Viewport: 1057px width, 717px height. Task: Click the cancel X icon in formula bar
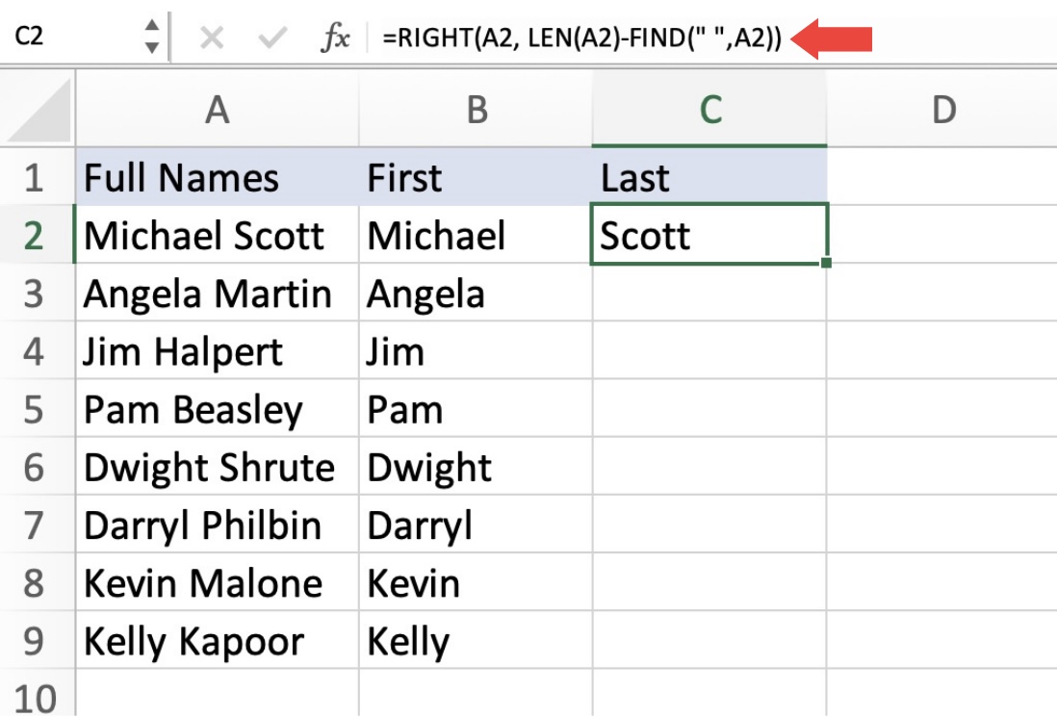[212, 38]
